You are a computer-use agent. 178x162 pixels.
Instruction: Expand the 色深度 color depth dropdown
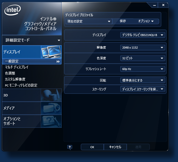coord(142,58)
